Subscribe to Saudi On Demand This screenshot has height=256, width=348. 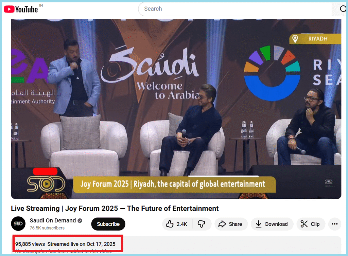108,224
